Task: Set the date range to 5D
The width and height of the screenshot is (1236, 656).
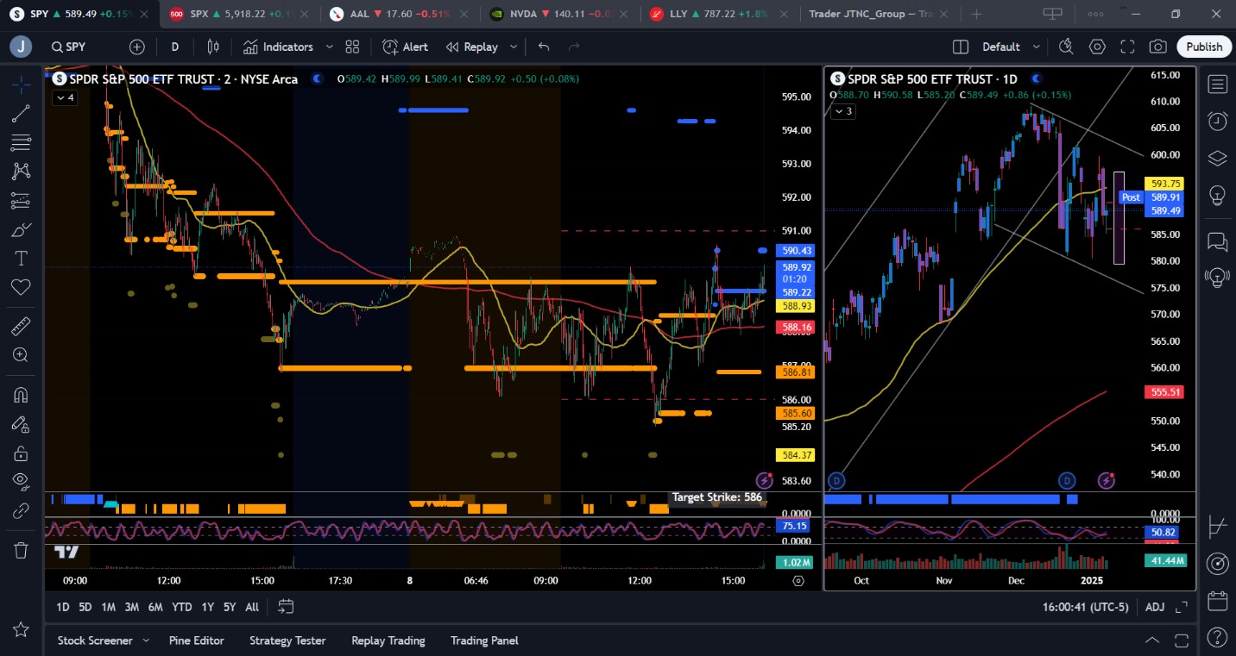Action: pyautogui.click(x=85, y=607)
